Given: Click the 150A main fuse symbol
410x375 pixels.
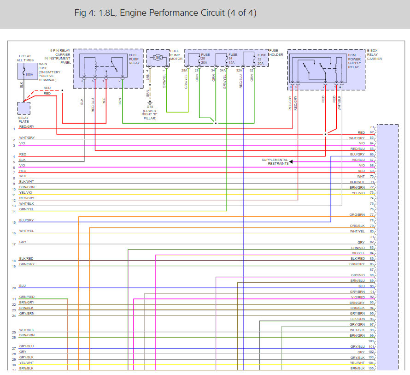Looking at the screenshot, I should pos(28,71).
